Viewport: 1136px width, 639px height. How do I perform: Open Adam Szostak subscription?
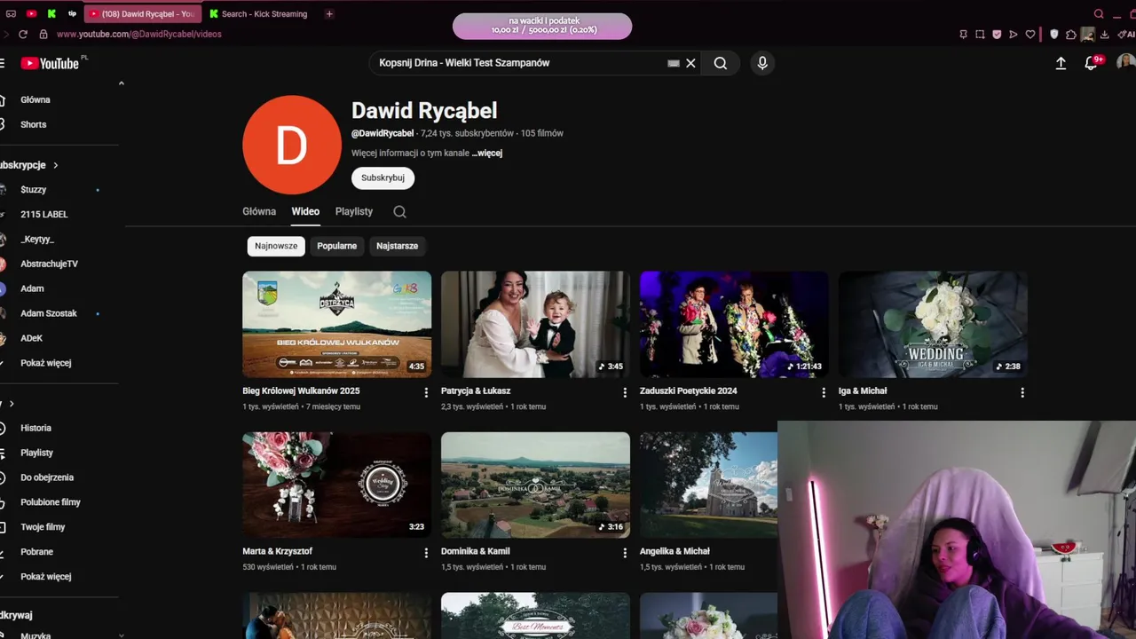pyautogui.click(x=49, y=313)
